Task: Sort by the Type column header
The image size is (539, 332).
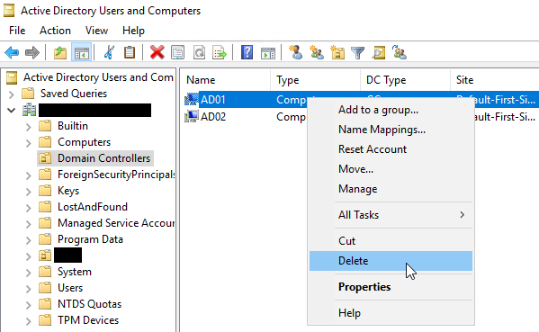Action: pyautogui.click(x=315, y=80)
